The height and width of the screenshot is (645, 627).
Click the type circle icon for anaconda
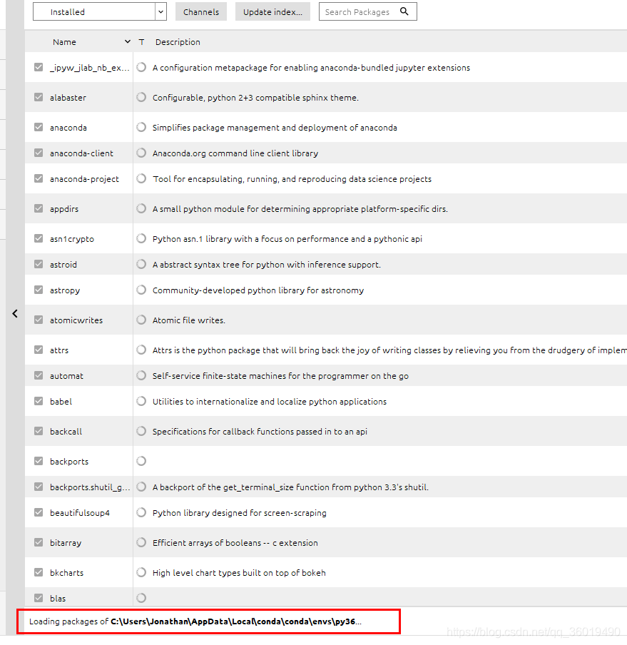[141, 128]
